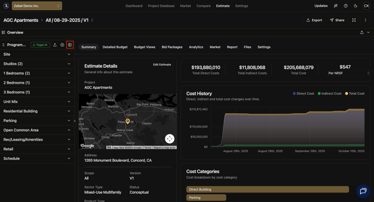The width and height of the screenshot is (374, 202).
Task: Switch to the Market tab below header
Action: click(x=215, y=47)
